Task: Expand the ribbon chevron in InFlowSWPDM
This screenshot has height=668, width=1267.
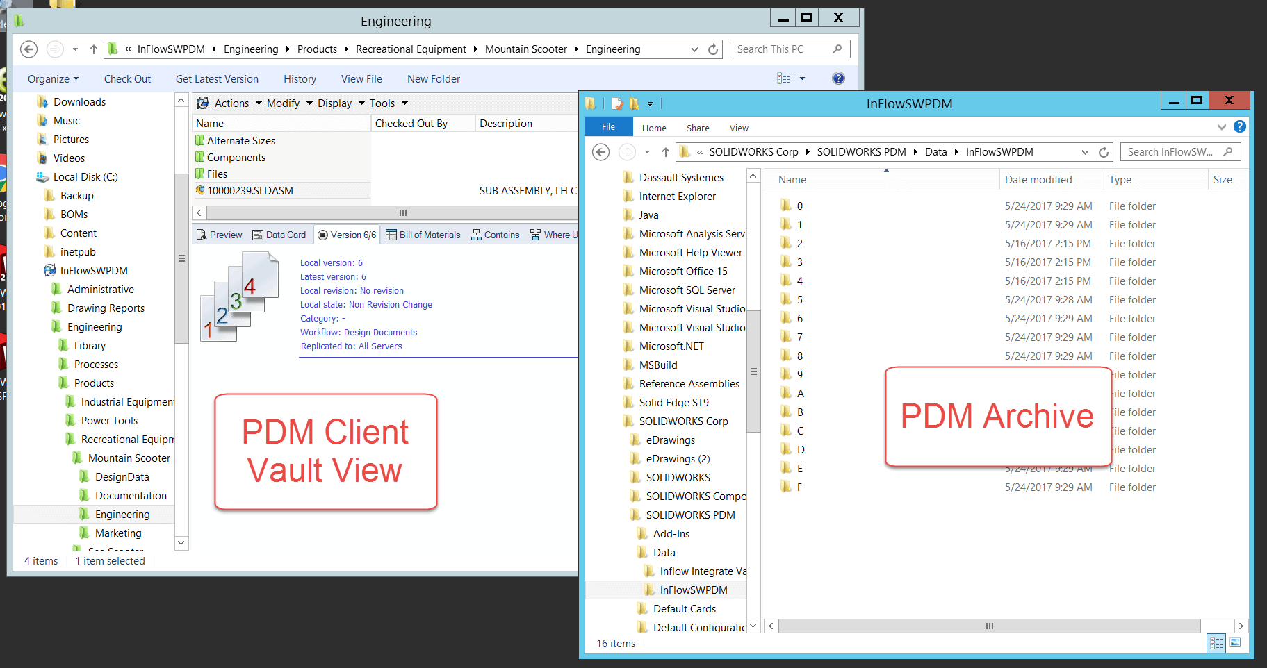Action: 1221,127
